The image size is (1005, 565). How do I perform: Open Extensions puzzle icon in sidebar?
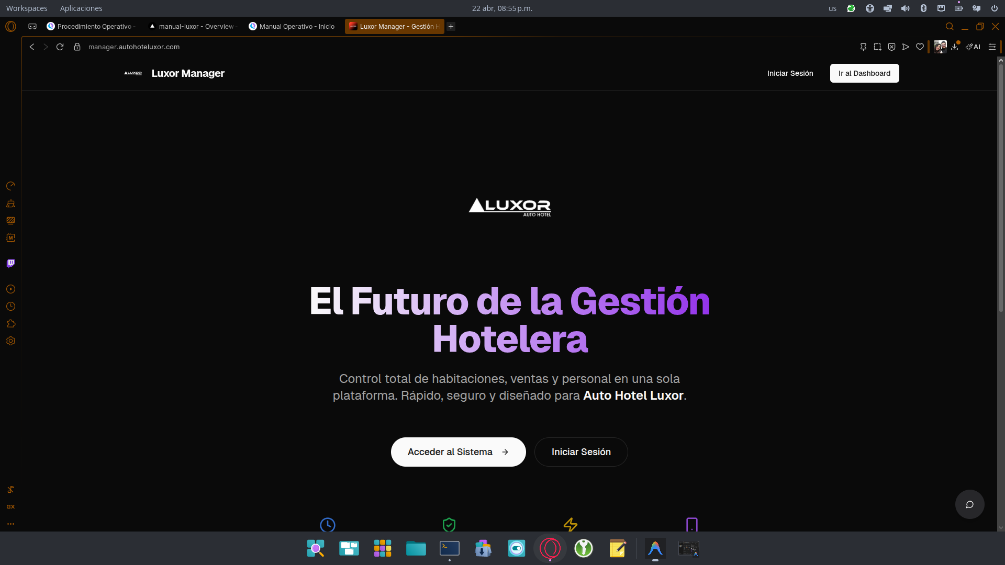pyautogui.click(x=10, y=324)
